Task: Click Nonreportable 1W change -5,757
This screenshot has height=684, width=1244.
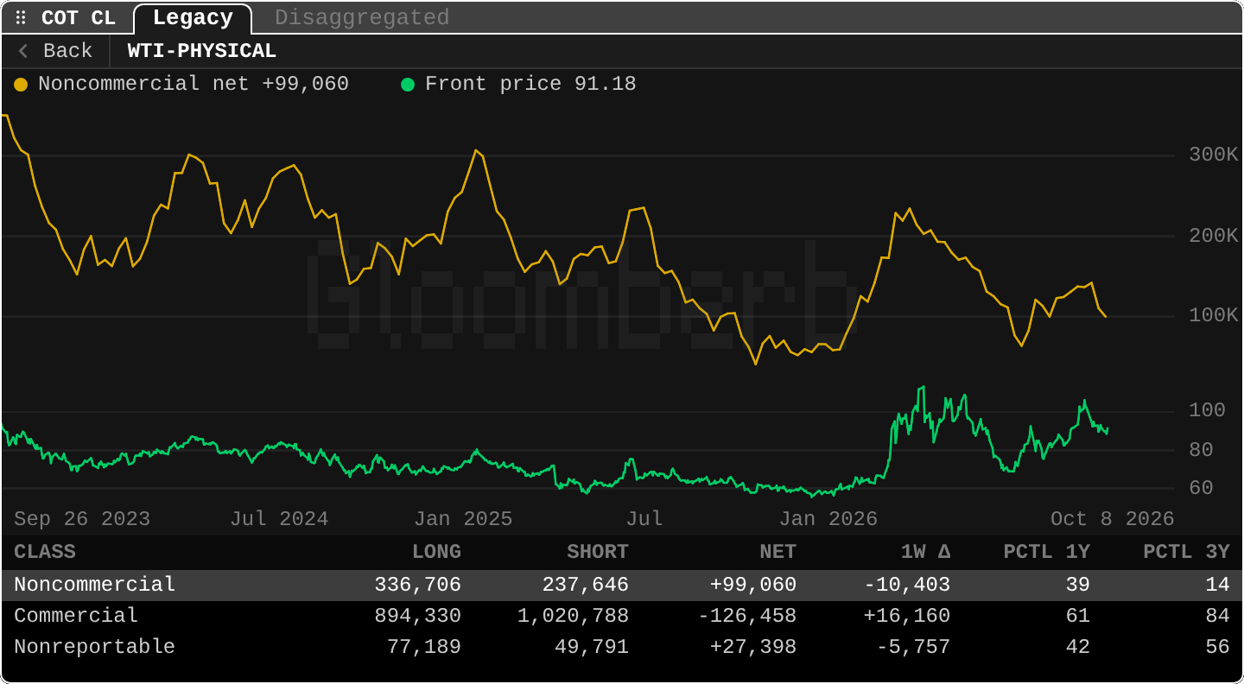Action: [x=913, y=647]
